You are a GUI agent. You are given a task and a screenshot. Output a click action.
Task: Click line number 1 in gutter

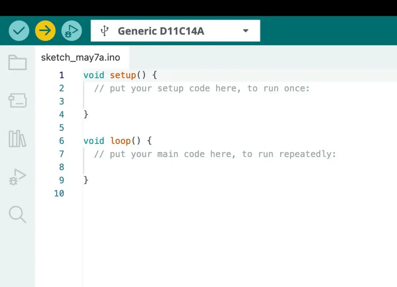[62, 75]
